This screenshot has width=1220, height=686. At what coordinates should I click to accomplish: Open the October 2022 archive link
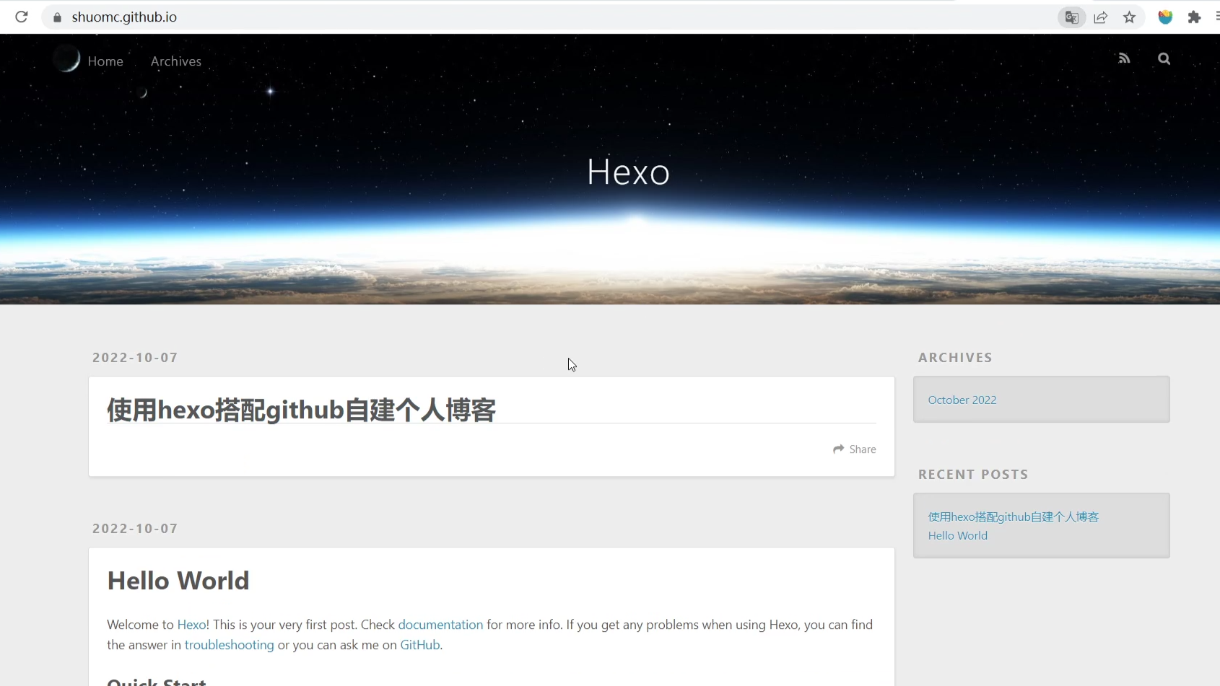coord(962,400)
